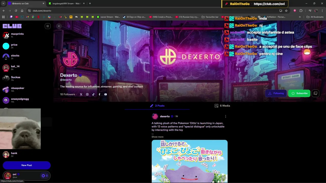Image resolution: width=326 pixels, height=183 pixels.
Task: Reload the page in the browser
Action: click(16, 11)
